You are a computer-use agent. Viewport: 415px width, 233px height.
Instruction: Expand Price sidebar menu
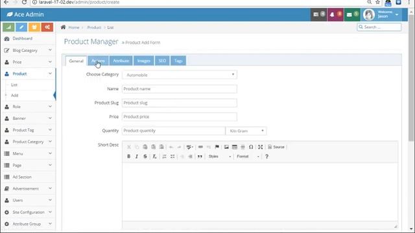coord(28,62)
